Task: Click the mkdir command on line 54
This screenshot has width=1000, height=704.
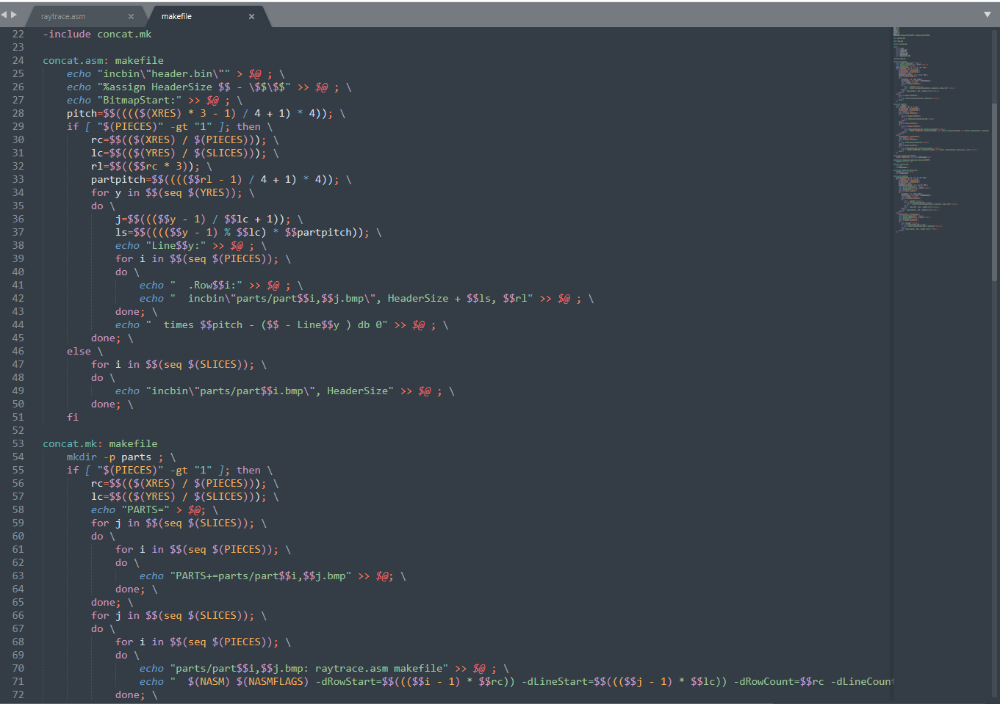Action: click(x=82, y=457)
